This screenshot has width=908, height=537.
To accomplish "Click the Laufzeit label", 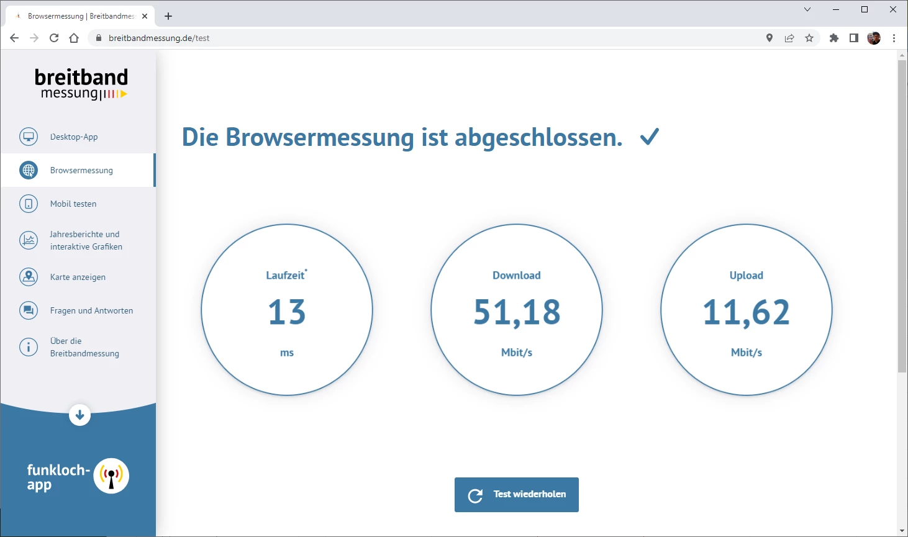I will point(286,276).
